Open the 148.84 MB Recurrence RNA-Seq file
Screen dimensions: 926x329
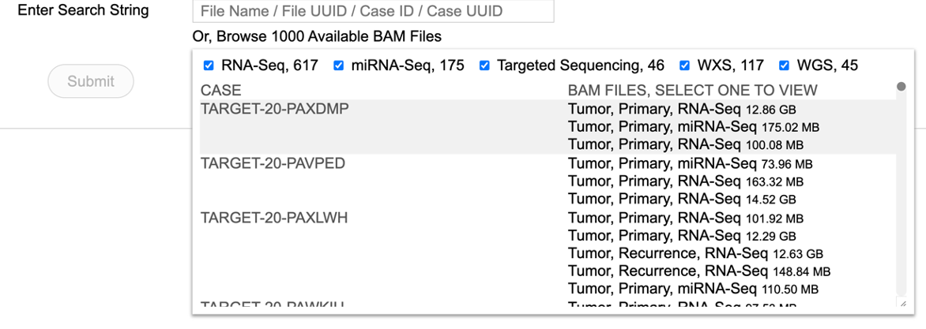[x=698, y=272]
